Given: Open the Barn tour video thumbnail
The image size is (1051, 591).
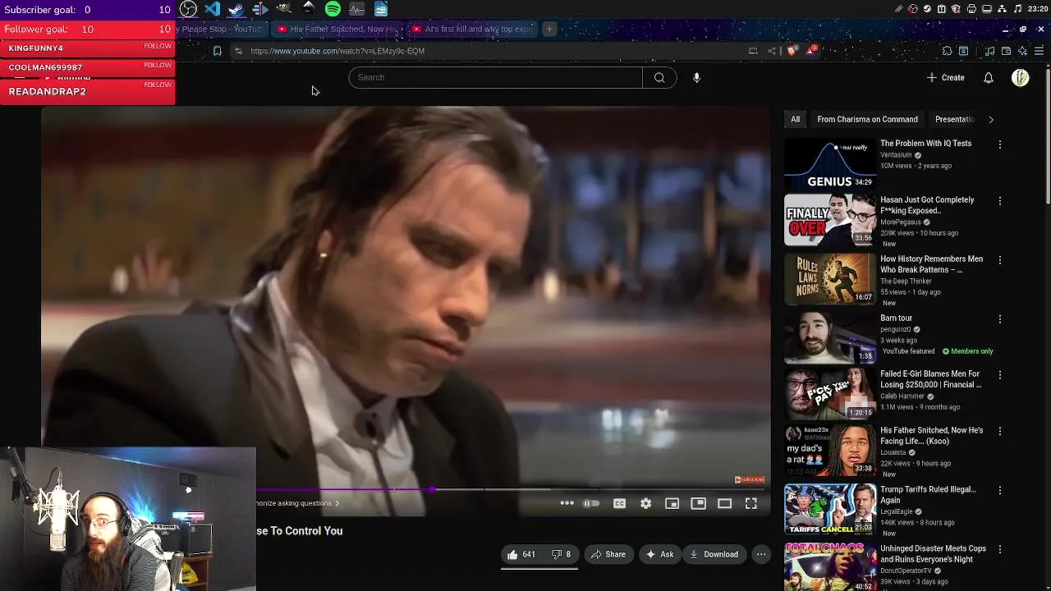Looking at the screenshot, I should (x=829, y=338).
